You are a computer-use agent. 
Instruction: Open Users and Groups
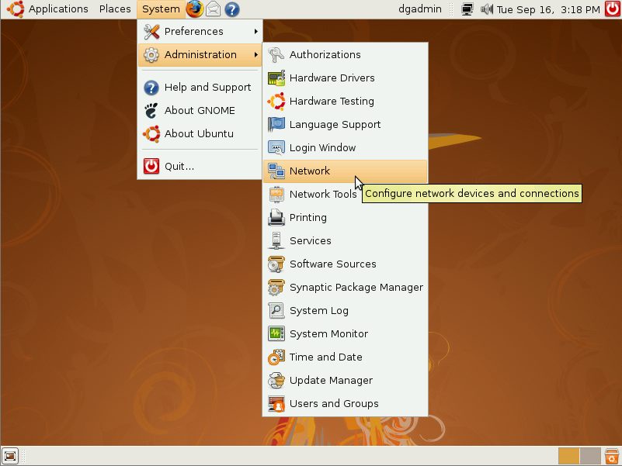[x=345, y=404]
